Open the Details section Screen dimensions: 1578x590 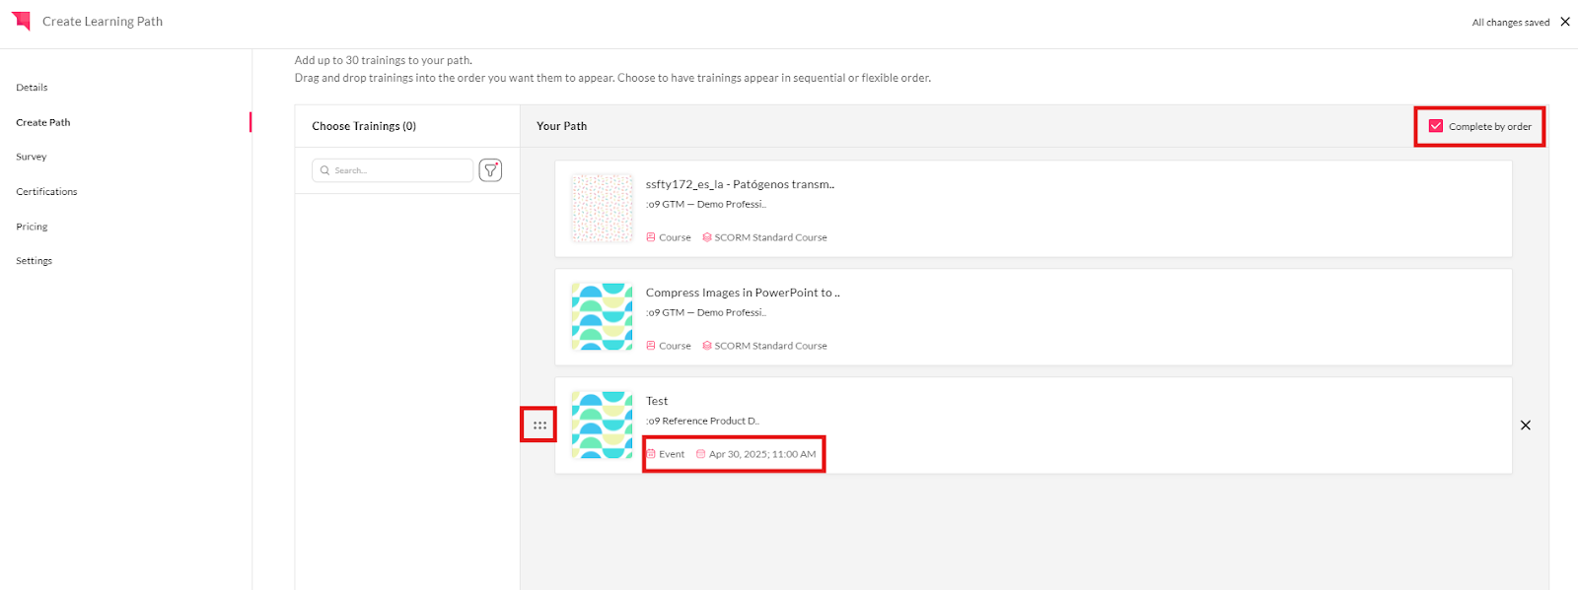(32, 88)
